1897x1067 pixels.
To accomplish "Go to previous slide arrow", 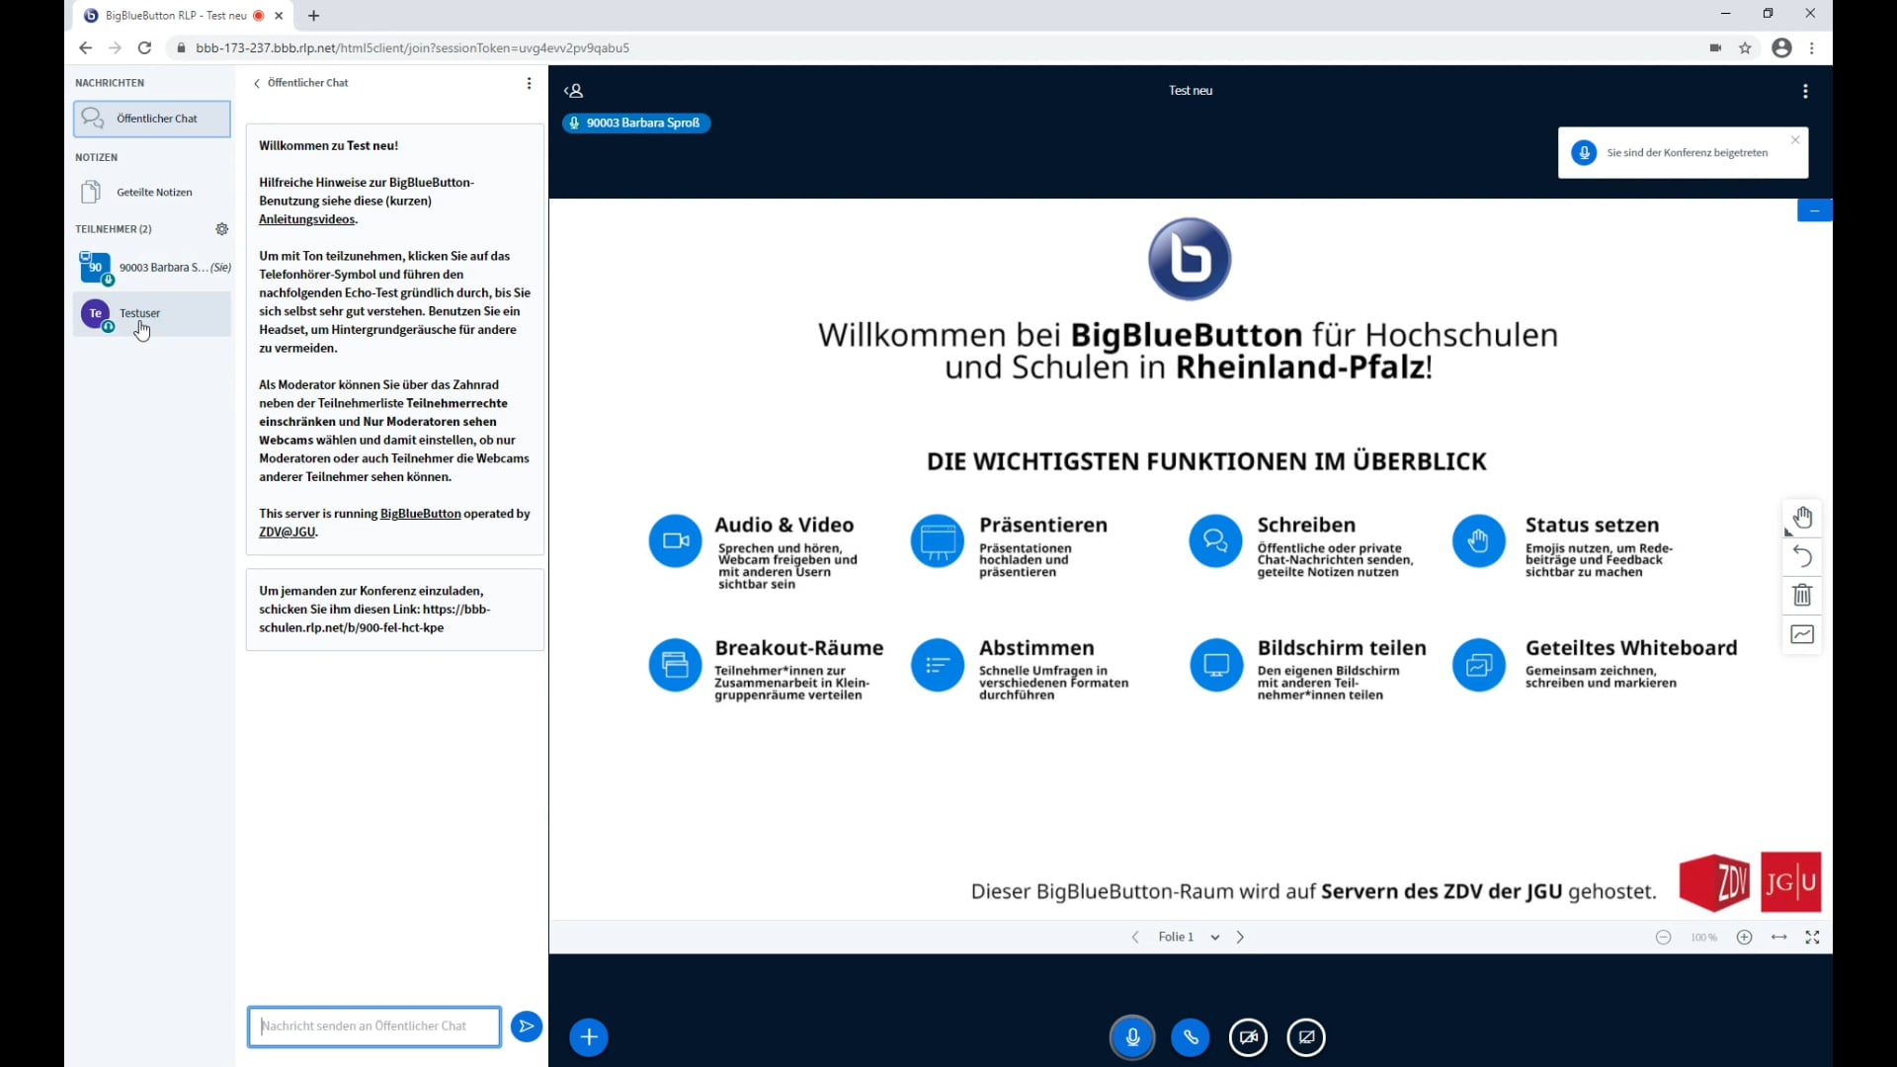I will [x=1135, y=938].
